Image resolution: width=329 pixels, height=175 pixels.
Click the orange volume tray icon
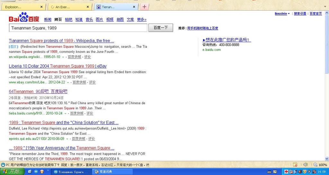point(300,172)
